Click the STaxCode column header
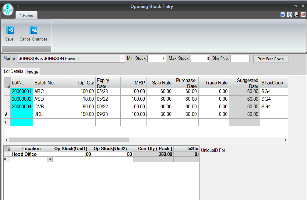The width and height of the screenshot is (307, 200). tap(274, 83)
